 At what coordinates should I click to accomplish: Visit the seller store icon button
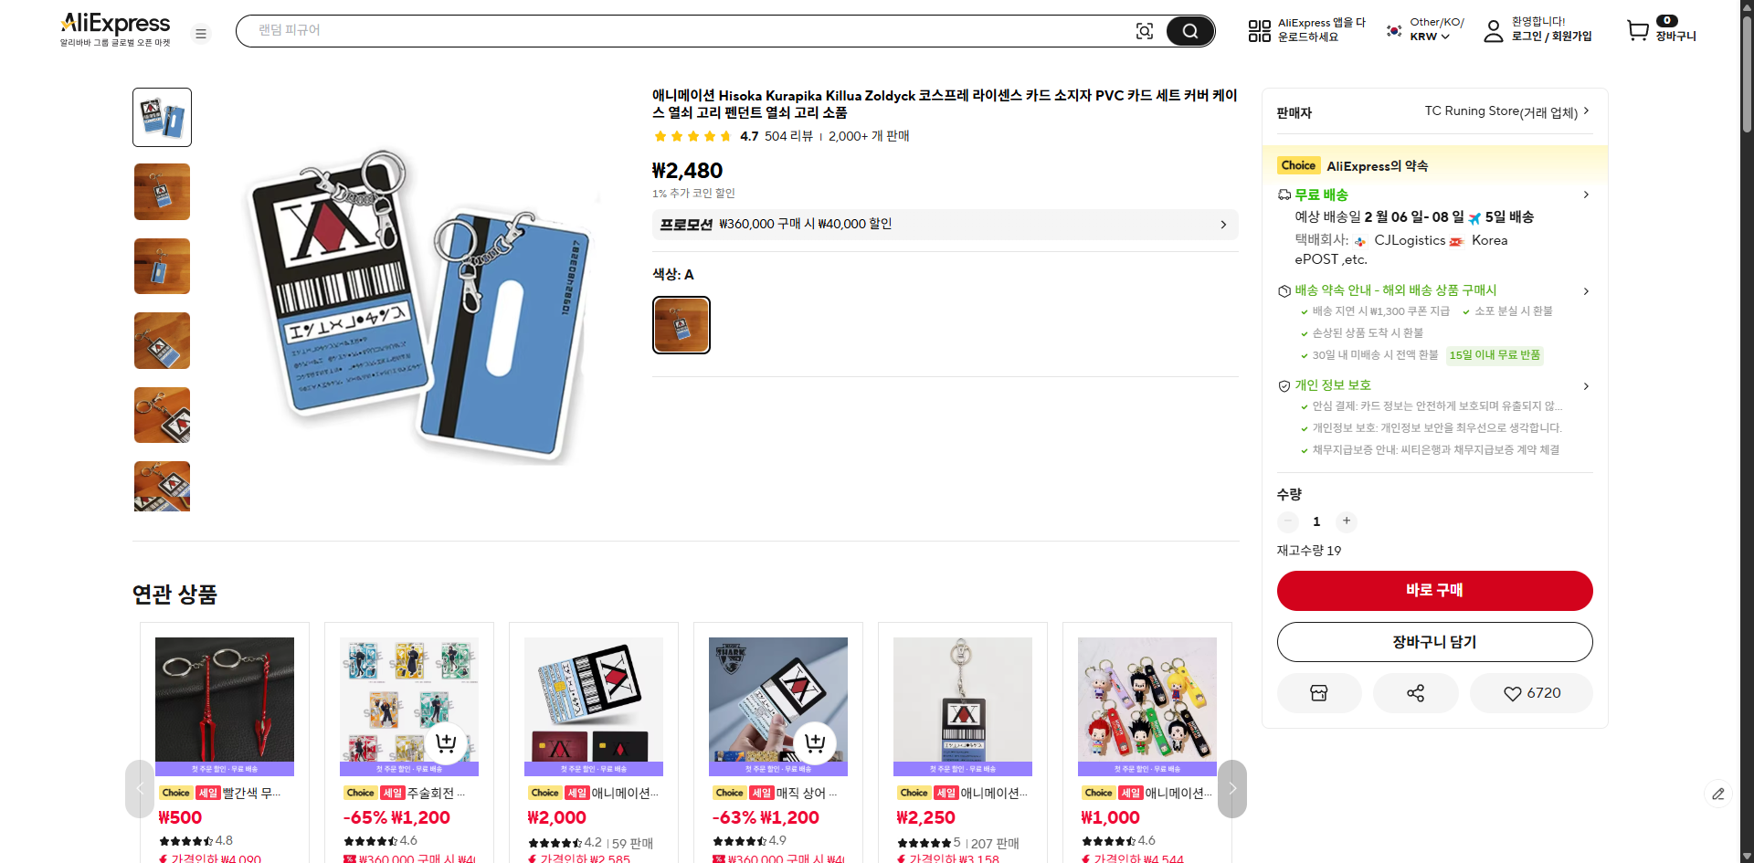(1318, 693)
